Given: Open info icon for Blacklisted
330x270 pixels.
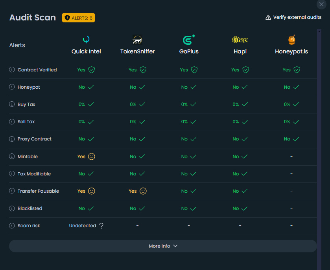Looking at the screenshot, I should coord(12,208).
